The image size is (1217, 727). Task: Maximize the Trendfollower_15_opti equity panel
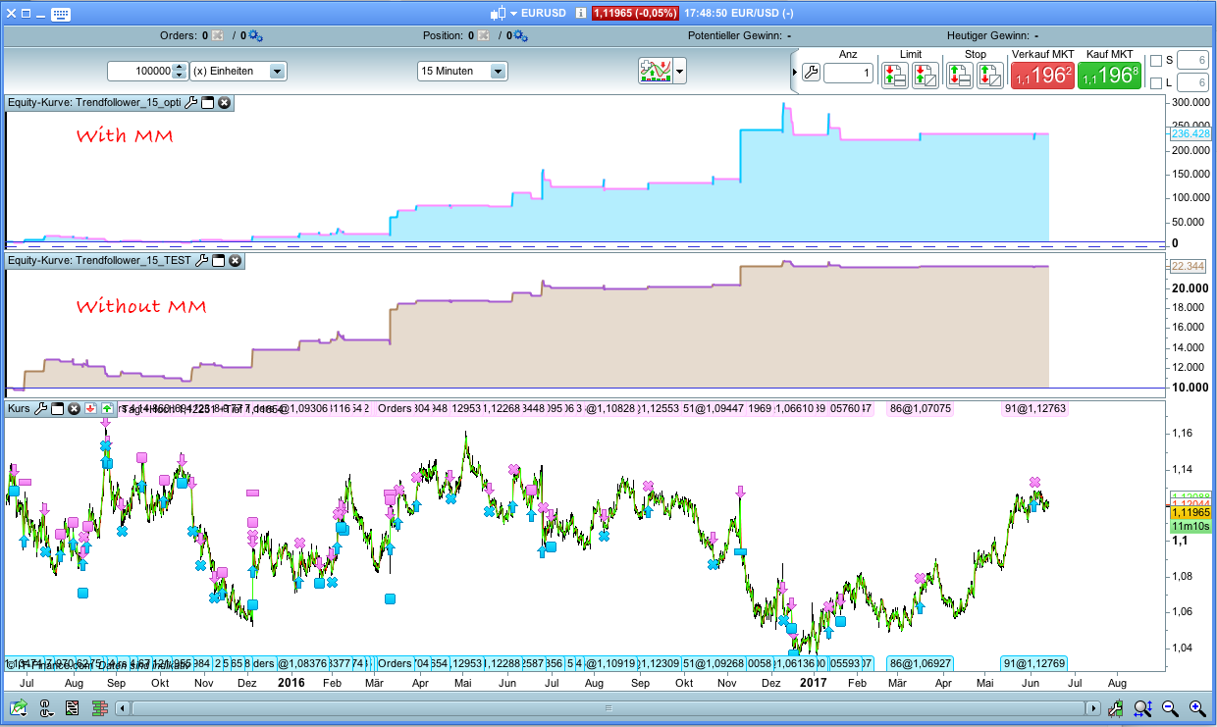coord(208,102)
